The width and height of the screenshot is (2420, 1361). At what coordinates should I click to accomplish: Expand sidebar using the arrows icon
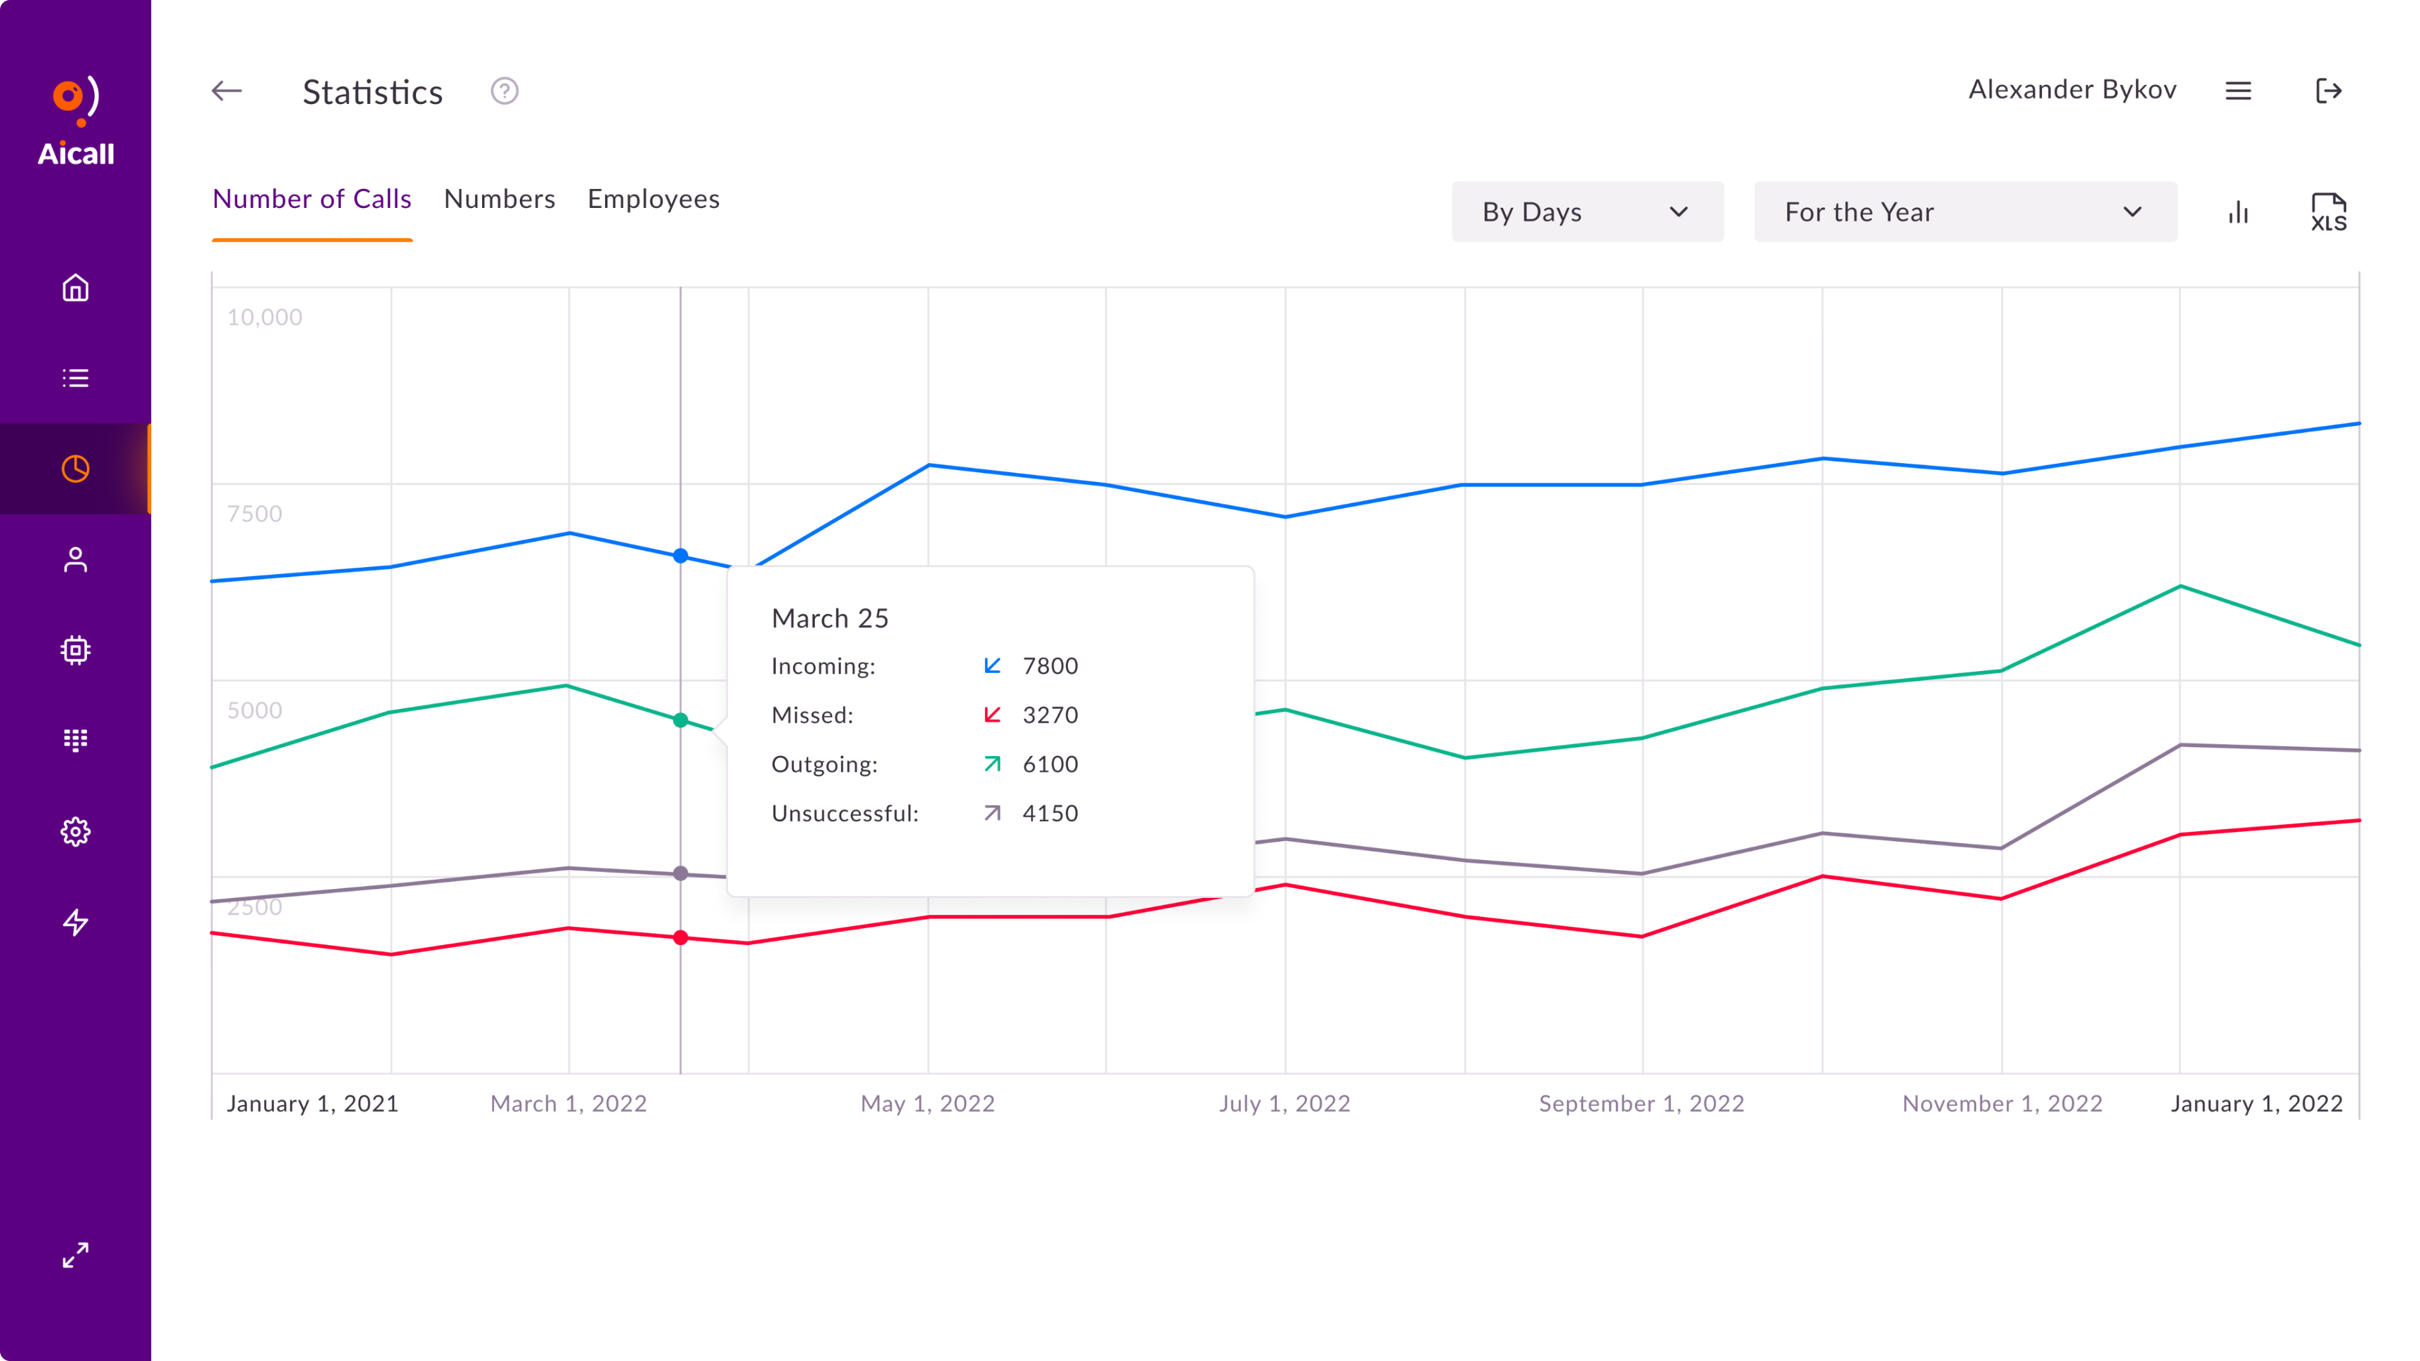pyautogui.click(x=75, y=1255)
